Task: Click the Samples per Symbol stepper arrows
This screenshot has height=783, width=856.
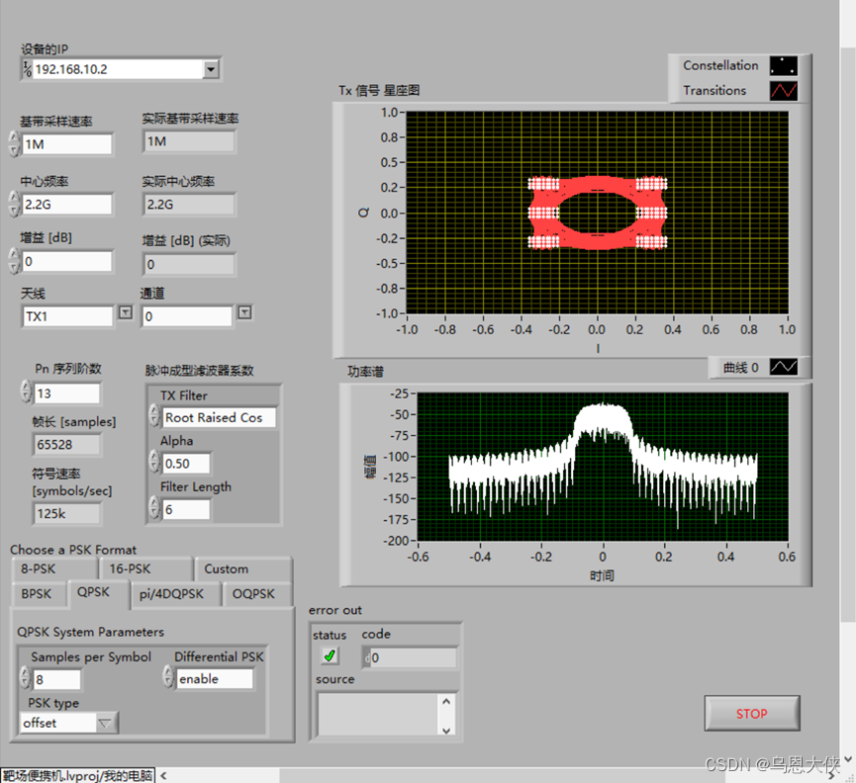Action: pos(25,678)
